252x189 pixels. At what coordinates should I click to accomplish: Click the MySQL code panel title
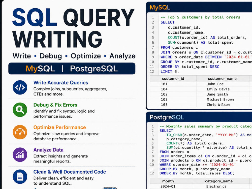(x=160, y=7)
